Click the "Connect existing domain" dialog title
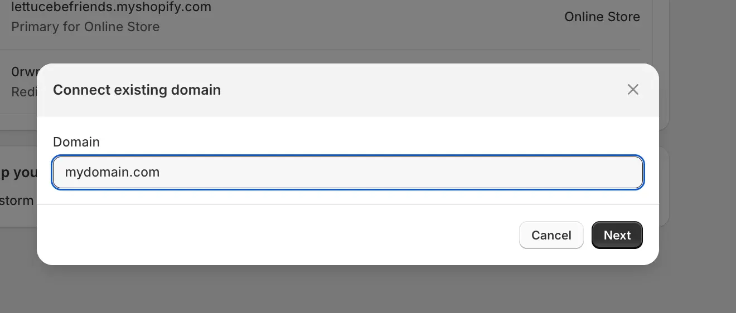Screen dimensions: 736x313 (137, 90)
